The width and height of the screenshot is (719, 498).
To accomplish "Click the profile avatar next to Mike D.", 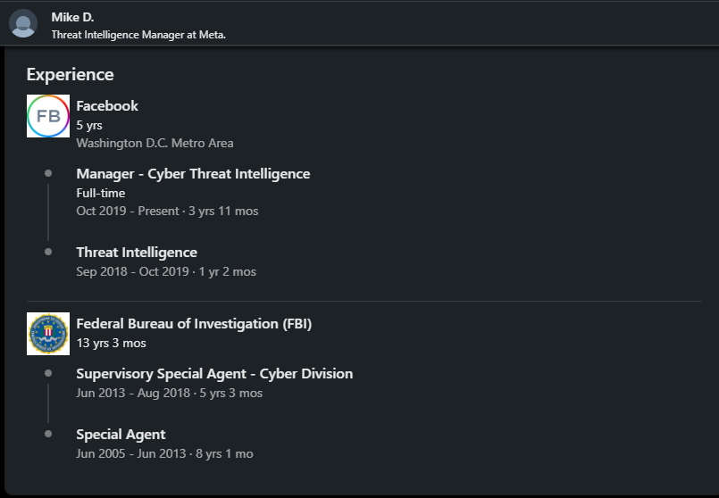I will click(x=23, y=23).
